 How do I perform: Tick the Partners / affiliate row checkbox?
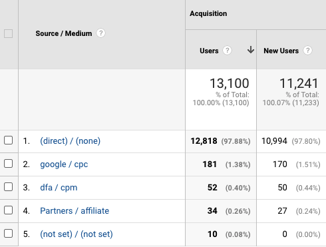tap(8, 210)
